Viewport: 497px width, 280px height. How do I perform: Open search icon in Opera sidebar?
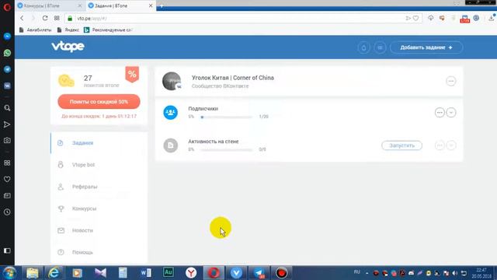pyautogui.click(x=7, y=108)
